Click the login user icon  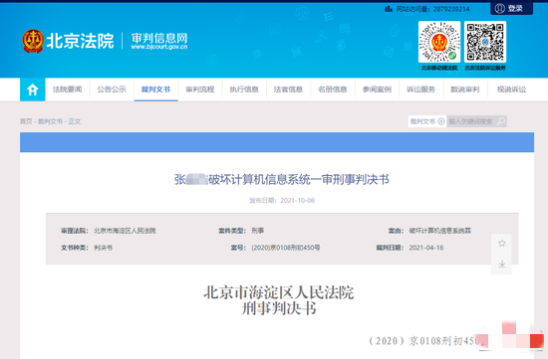pos(500,8)
